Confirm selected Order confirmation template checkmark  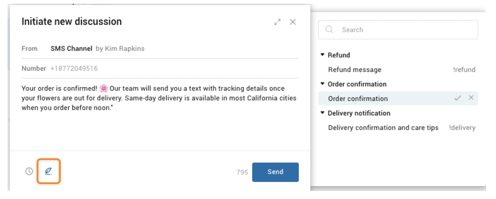tap(458, 98)
